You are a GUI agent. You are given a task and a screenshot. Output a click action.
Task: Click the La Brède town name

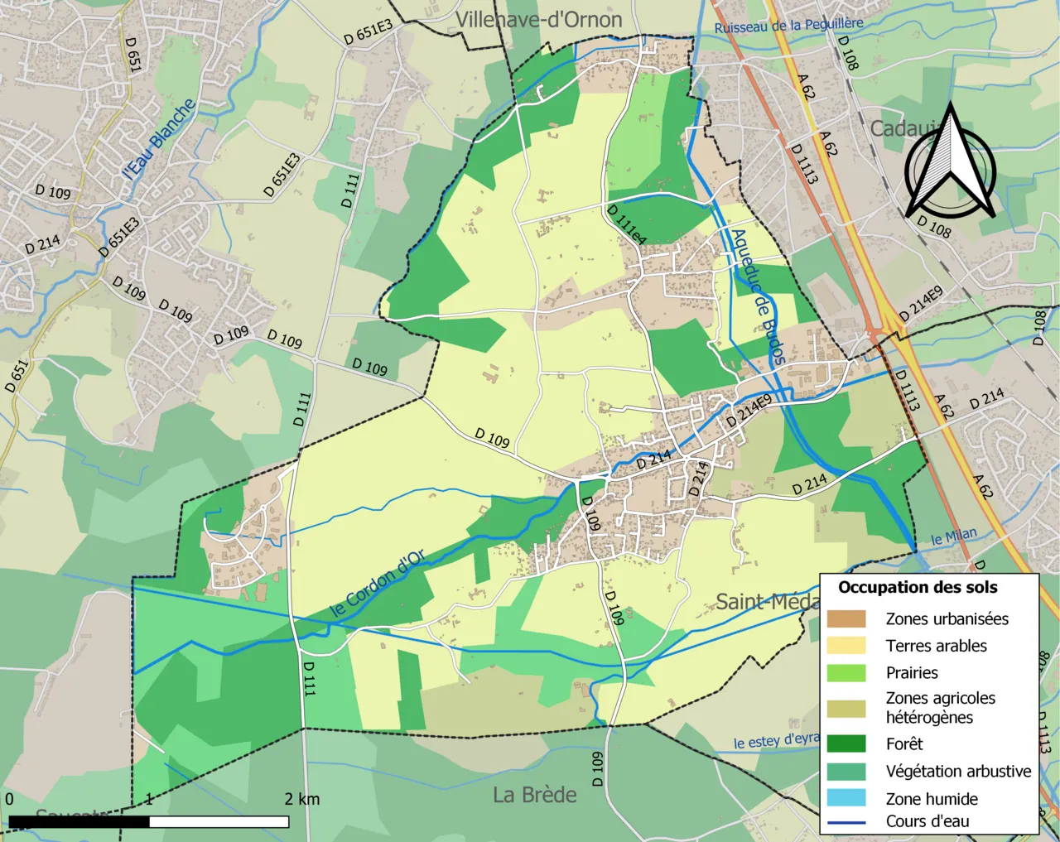(535, 795)
